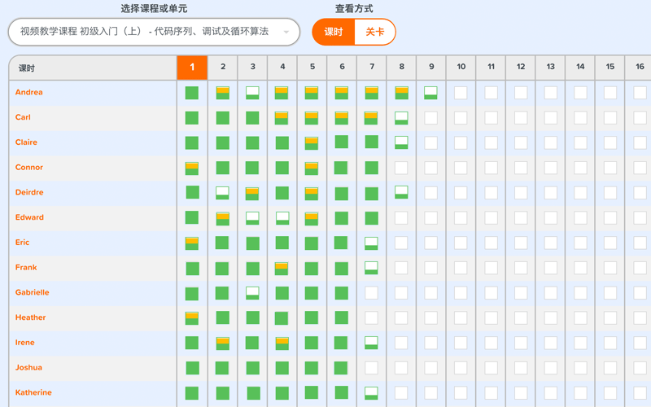Switch view mode to 关卡
Screen dimensions: 651x407
click(x=375, y=32)
